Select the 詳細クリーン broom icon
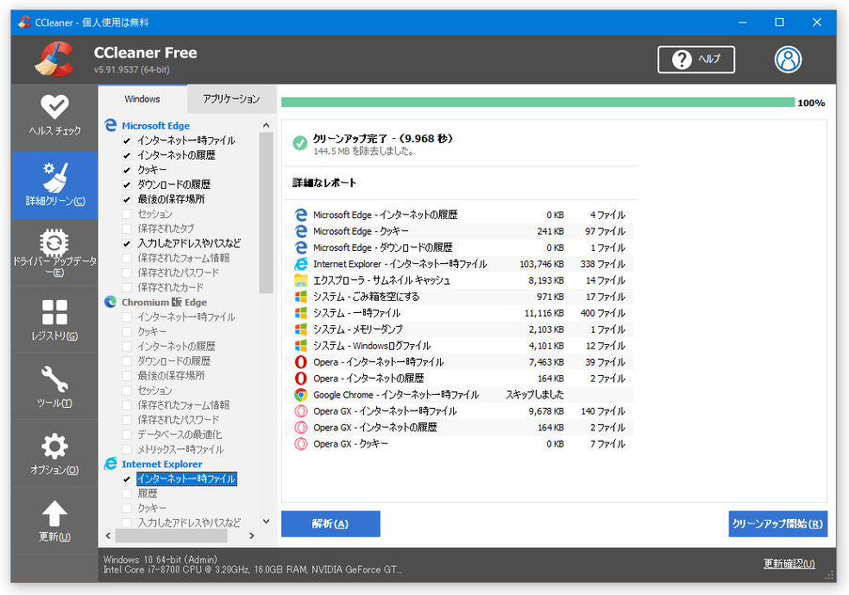849x595 pixels. pyautogui.click(x=55, y=177)
